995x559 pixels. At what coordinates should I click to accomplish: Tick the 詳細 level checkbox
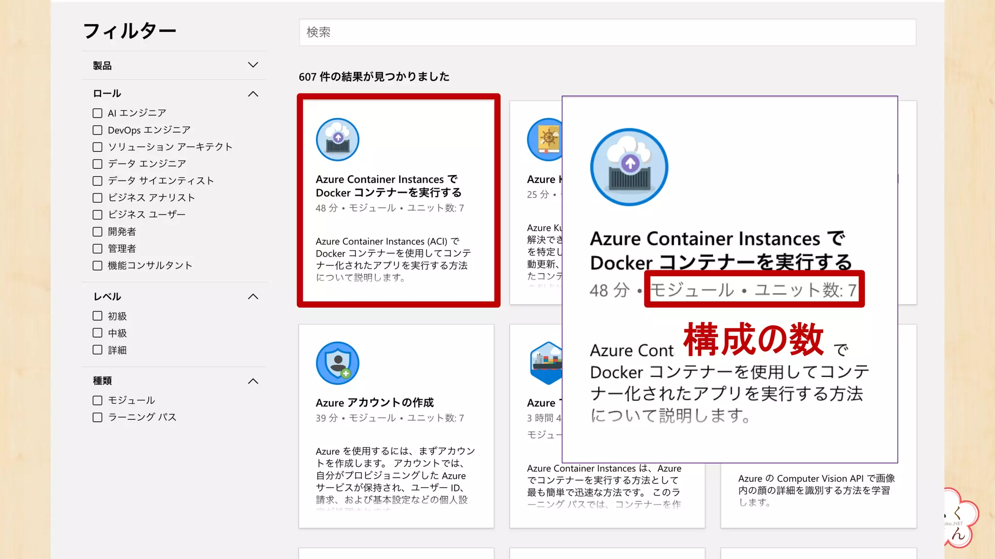tap(98, 350)
